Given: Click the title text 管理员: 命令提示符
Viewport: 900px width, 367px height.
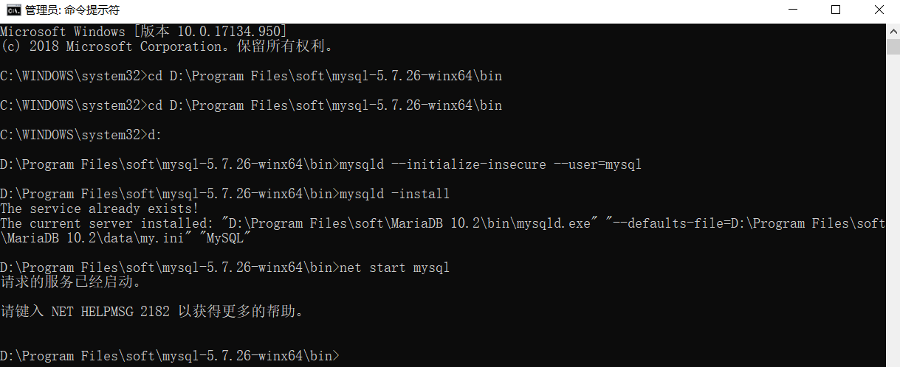Looking at the screenshot, I should coord(72,10).
